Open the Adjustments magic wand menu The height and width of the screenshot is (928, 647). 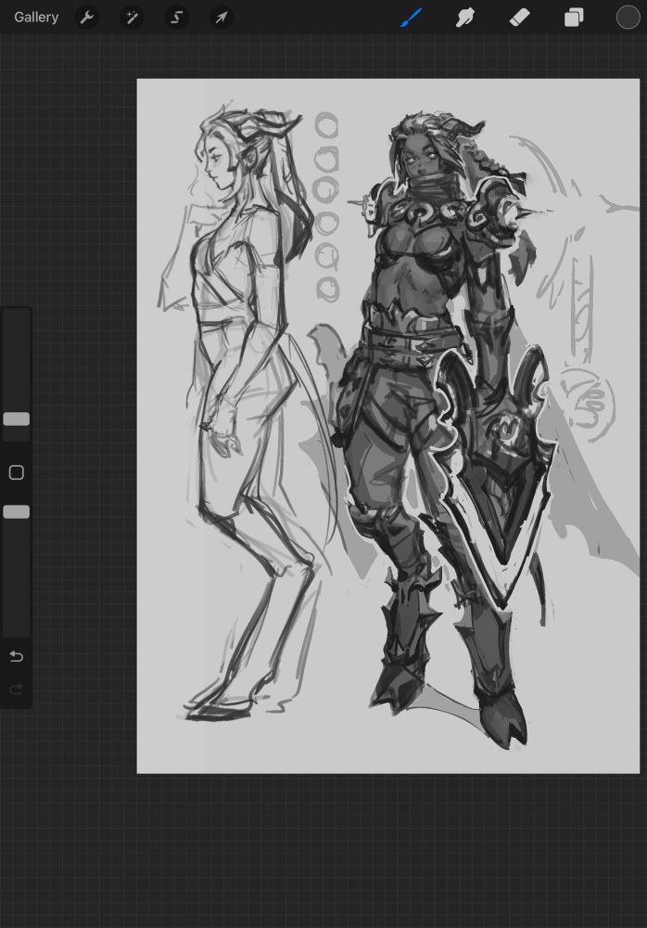tap(132, 18)
